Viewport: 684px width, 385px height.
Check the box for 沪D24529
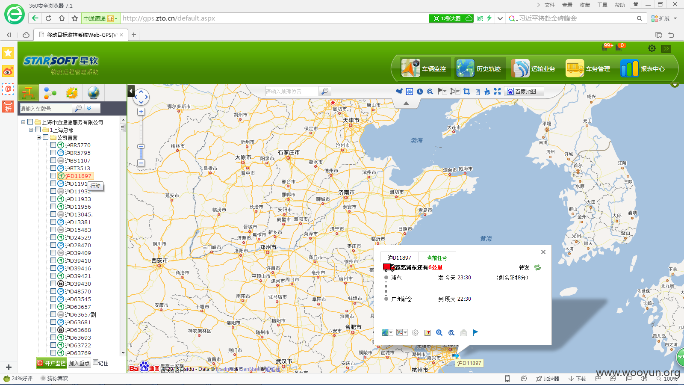(x=53, y=237)
